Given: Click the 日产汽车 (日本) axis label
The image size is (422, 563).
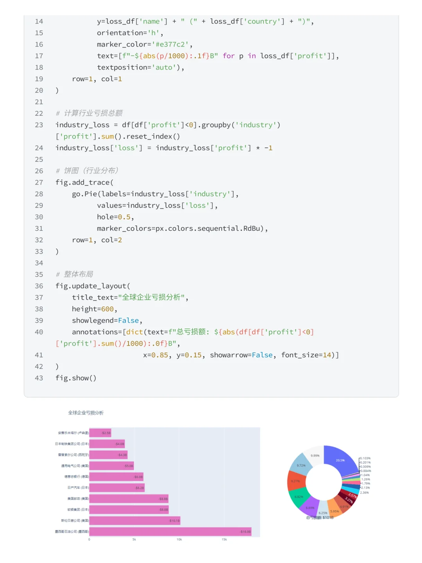Looking at the screenshot, I should pos(78,488).
